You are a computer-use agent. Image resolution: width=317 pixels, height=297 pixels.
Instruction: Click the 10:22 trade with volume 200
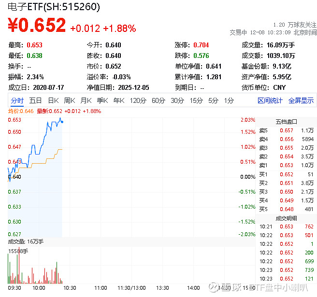[286, 253]
